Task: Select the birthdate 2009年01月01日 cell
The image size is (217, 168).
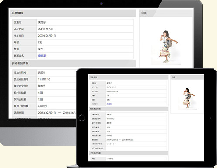Action: [85, 36]
